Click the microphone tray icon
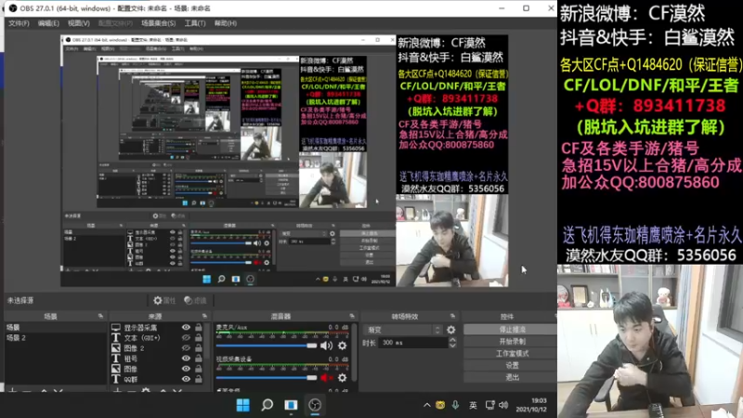This screenshot has height=418, width=743. 455,405
